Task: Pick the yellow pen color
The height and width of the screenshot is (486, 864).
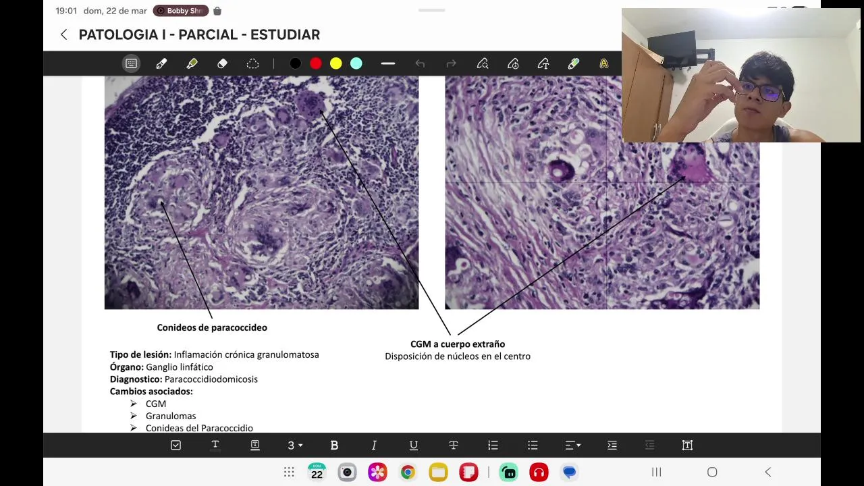Action: click(335, 63)
